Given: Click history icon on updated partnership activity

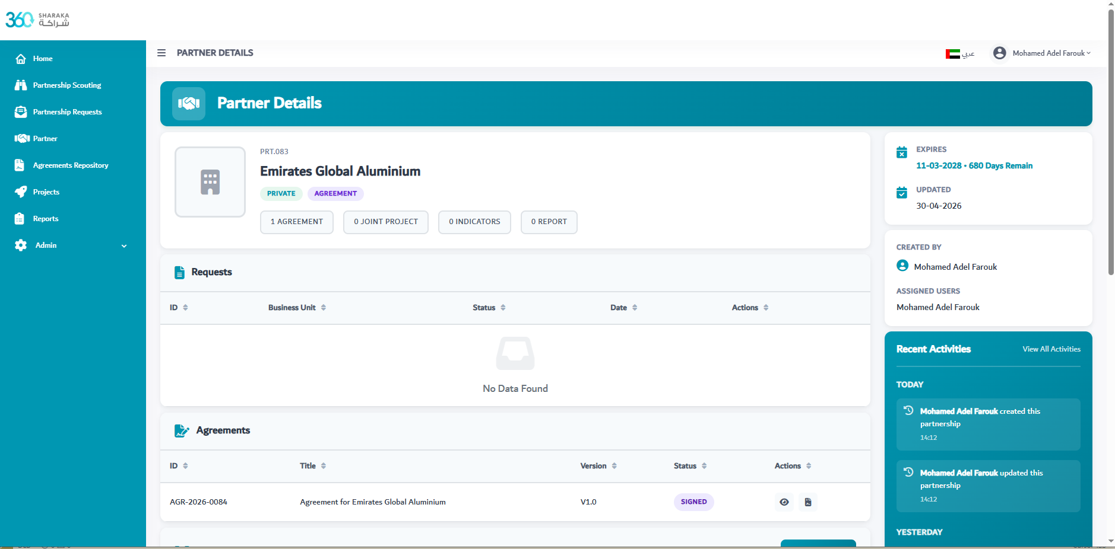Looking at the screenshot, I should (x=908, y=472).
